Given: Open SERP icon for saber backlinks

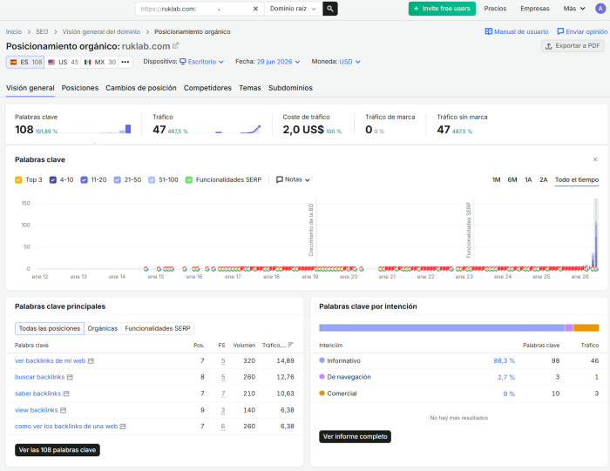Looking at the screenshot, I should pyautogui.click(x=66, y=394).
